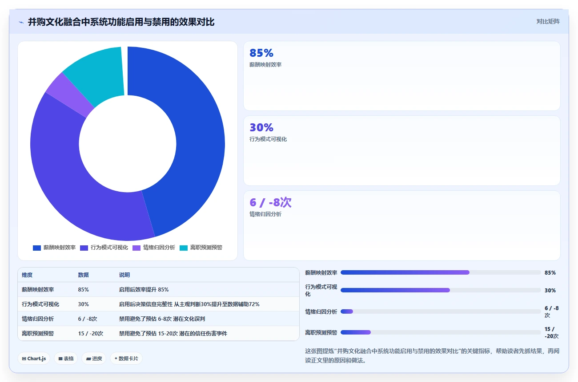The height and width of the screenshot is (382, 578).
Task: Click the 对比矩阵 label in the header
Action: 548,21
